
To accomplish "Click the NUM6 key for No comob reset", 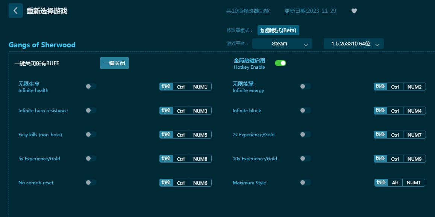I will point(200,183).
